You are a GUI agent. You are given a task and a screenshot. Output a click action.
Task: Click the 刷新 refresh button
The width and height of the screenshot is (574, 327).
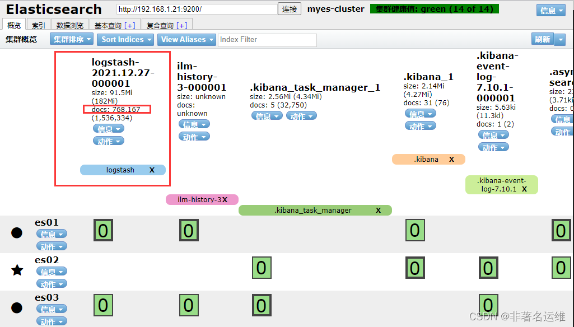(x=543, y=39)
